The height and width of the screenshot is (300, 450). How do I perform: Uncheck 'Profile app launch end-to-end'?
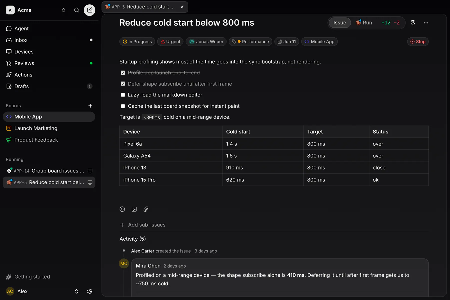point(123,73)
